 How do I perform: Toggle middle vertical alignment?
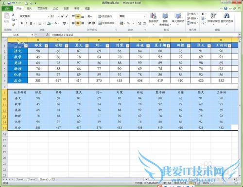[x=78, y=16]
